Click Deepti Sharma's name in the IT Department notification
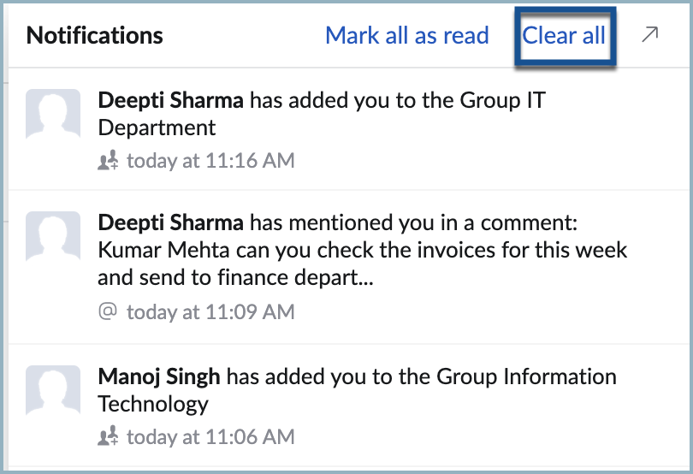Image resolution: width=693 pixels, height=474 pixels. [170, 101]
